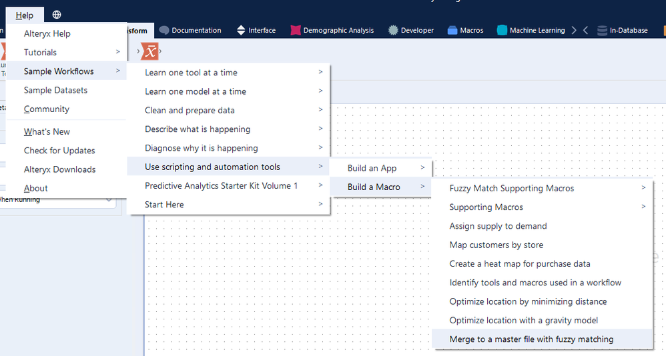
Task: Open Create a heat map for purchase data
Action: (543, 263)
